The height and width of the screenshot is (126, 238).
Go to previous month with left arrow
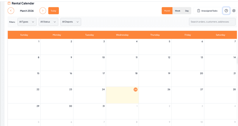click(x=11, y=11)
